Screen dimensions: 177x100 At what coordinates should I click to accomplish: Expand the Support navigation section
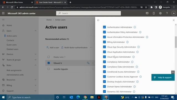[x=35, y=91]
